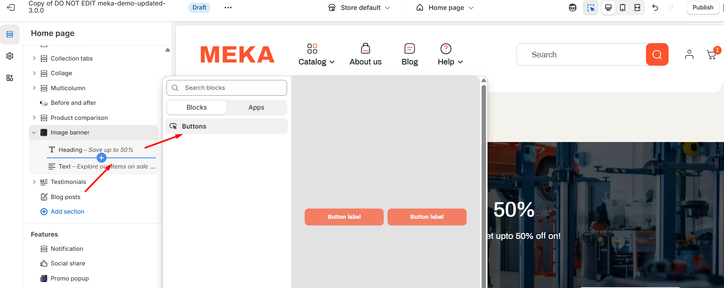Open the Home page template dropdown
The image size is (724, 288).
pyautogui.click(x=445, y=8)
